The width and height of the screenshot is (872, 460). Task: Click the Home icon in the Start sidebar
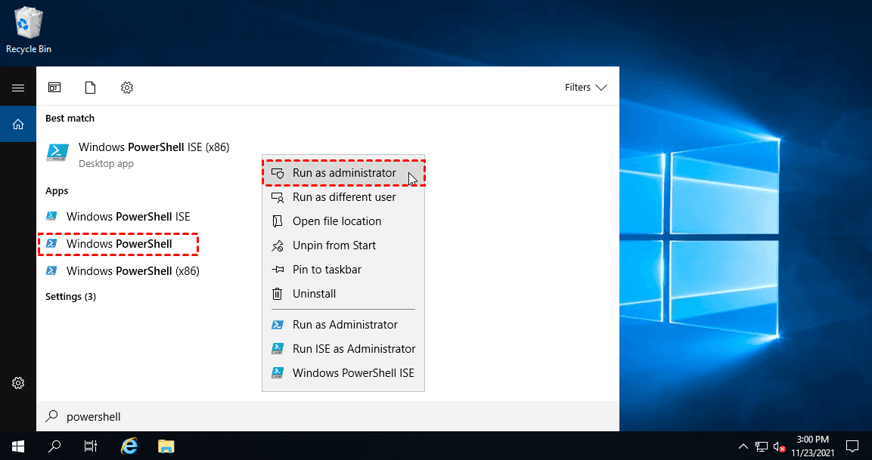(17, 123)
